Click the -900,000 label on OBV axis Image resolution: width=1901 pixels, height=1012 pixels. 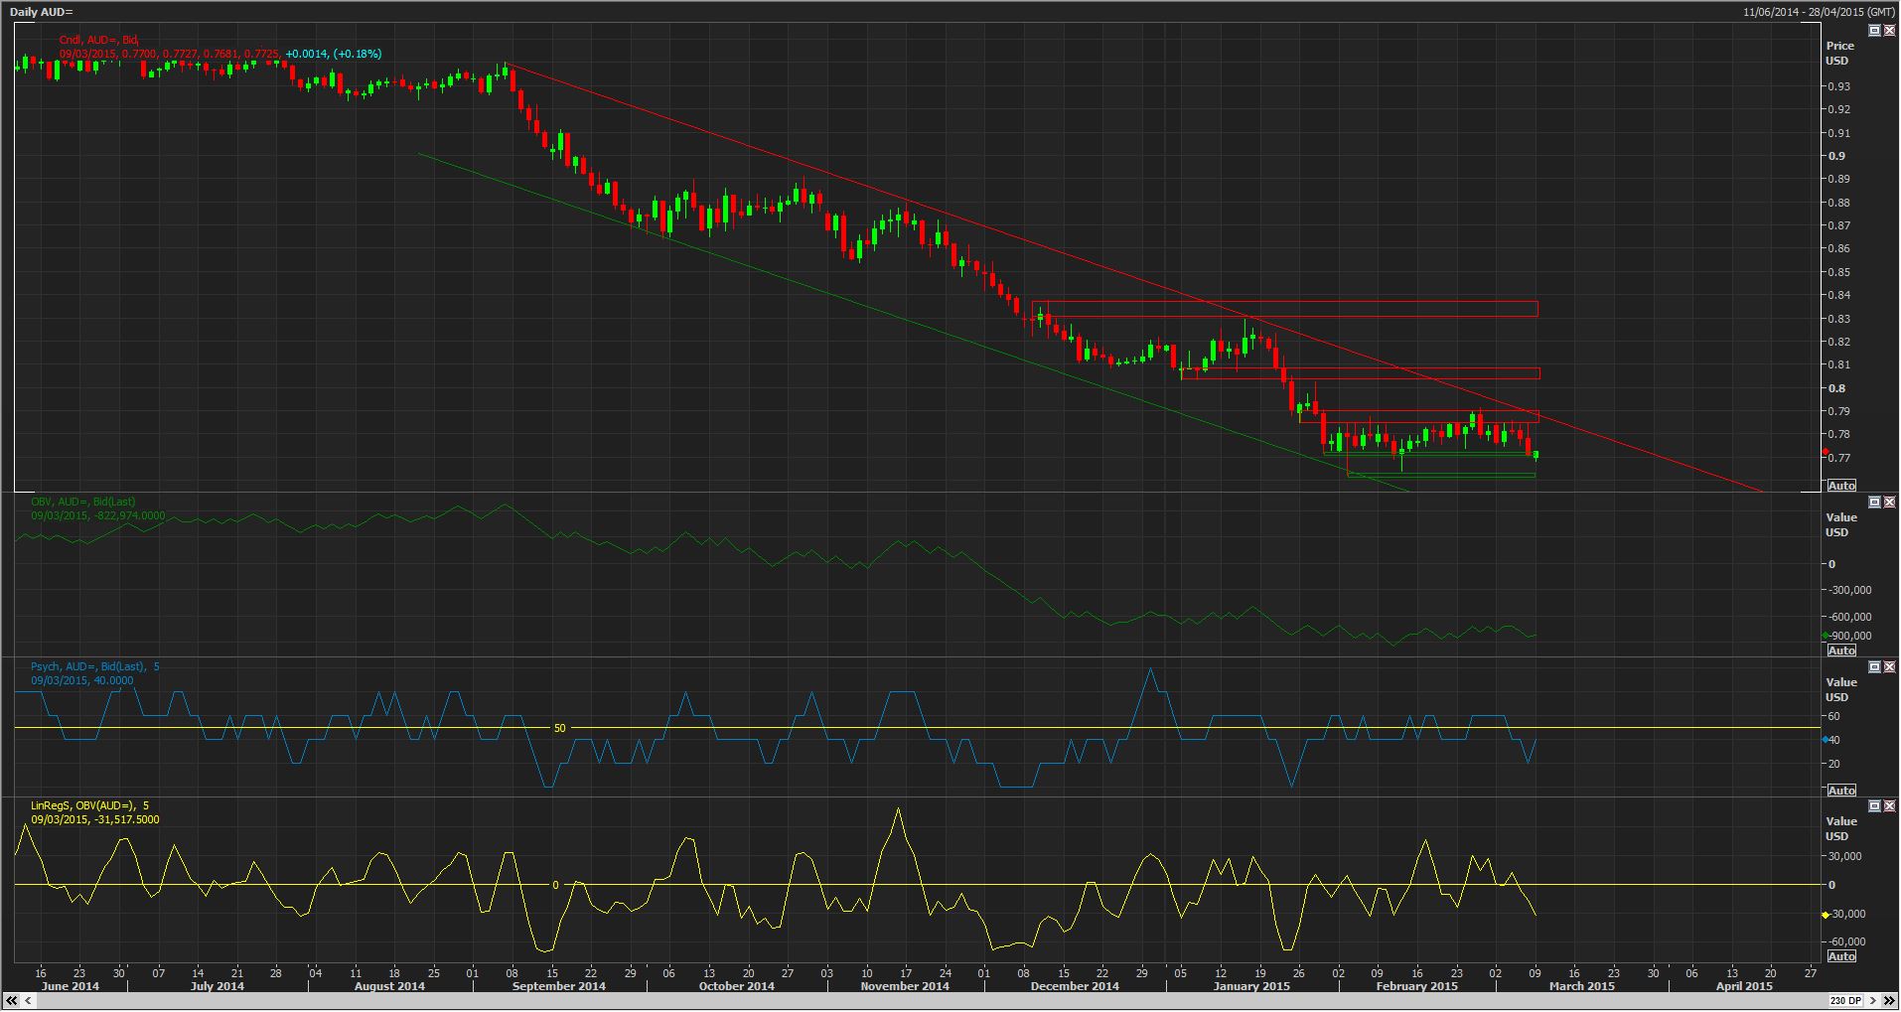coord(1849,636)
